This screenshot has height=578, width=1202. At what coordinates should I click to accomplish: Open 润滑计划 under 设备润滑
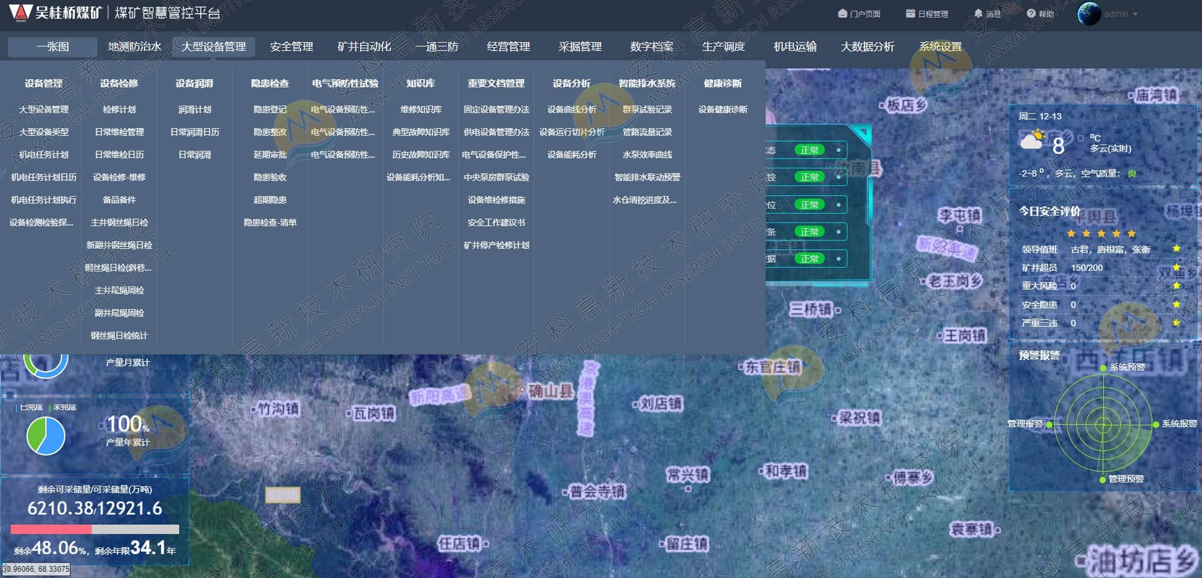pos(195,109)
